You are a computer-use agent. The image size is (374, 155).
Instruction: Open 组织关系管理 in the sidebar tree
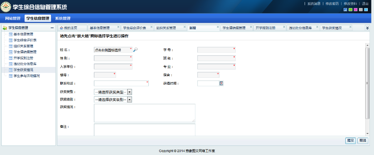[x=23, y=46]
